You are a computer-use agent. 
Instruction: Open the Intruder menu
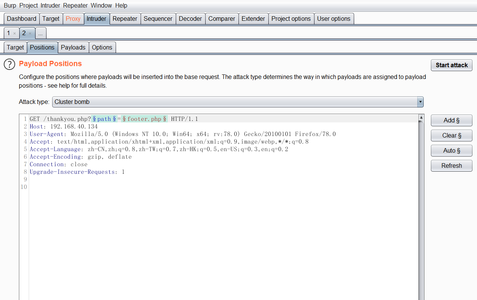click(50, 5)
